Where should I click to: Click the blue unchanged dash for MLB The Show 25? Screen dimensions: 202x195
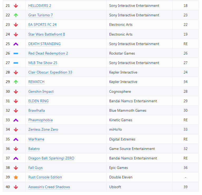(16, 63)
